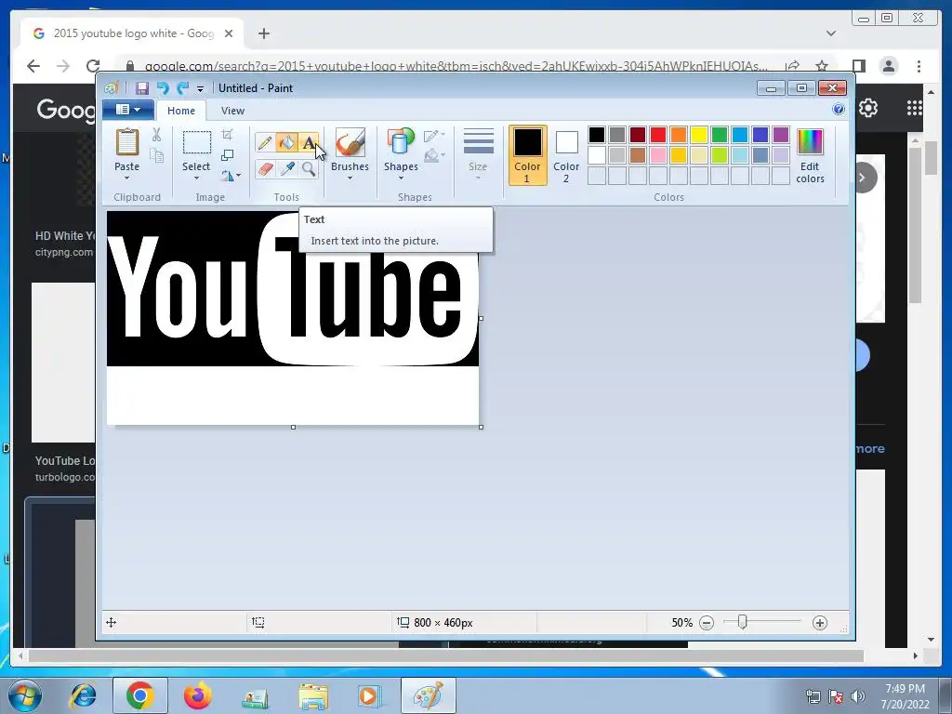Click the Resize icon in Image group

click(x=227, y=155)
